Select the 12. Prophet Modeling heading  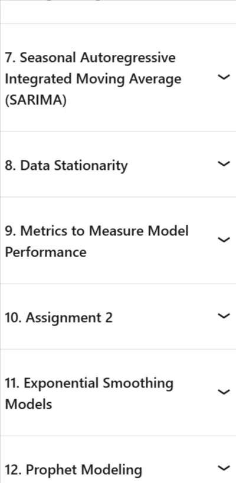point(73,470)
